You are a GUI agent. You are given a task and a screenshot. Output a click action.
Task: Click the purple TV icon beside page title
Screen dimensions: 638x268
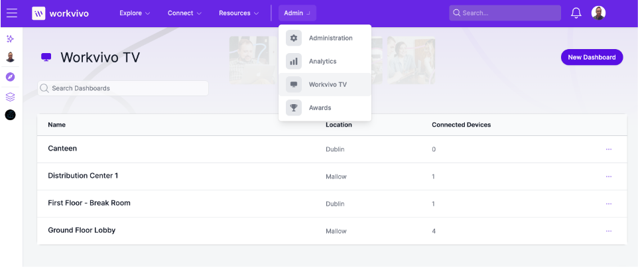[x=46, y=58]
